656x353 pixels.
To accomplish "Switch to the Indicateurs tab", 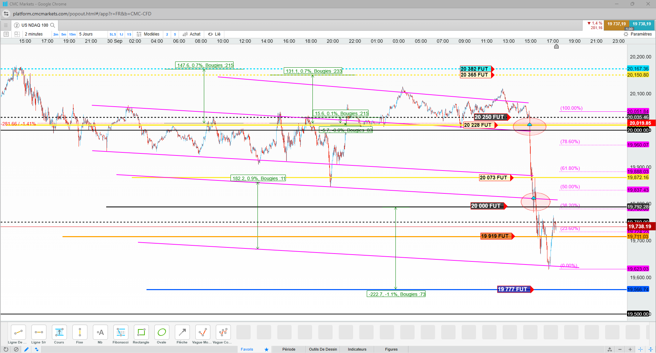I will click(357, 349).
